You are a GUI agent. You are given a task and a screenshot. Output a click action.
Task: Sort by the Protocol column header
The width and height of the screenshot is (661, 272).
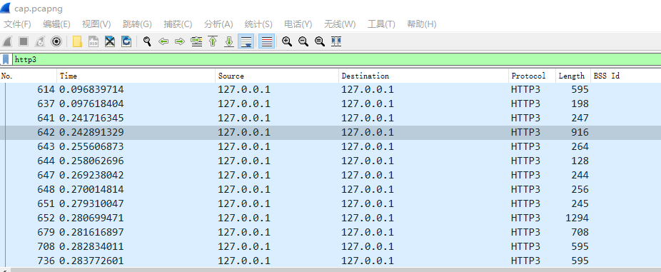point(532,76)
